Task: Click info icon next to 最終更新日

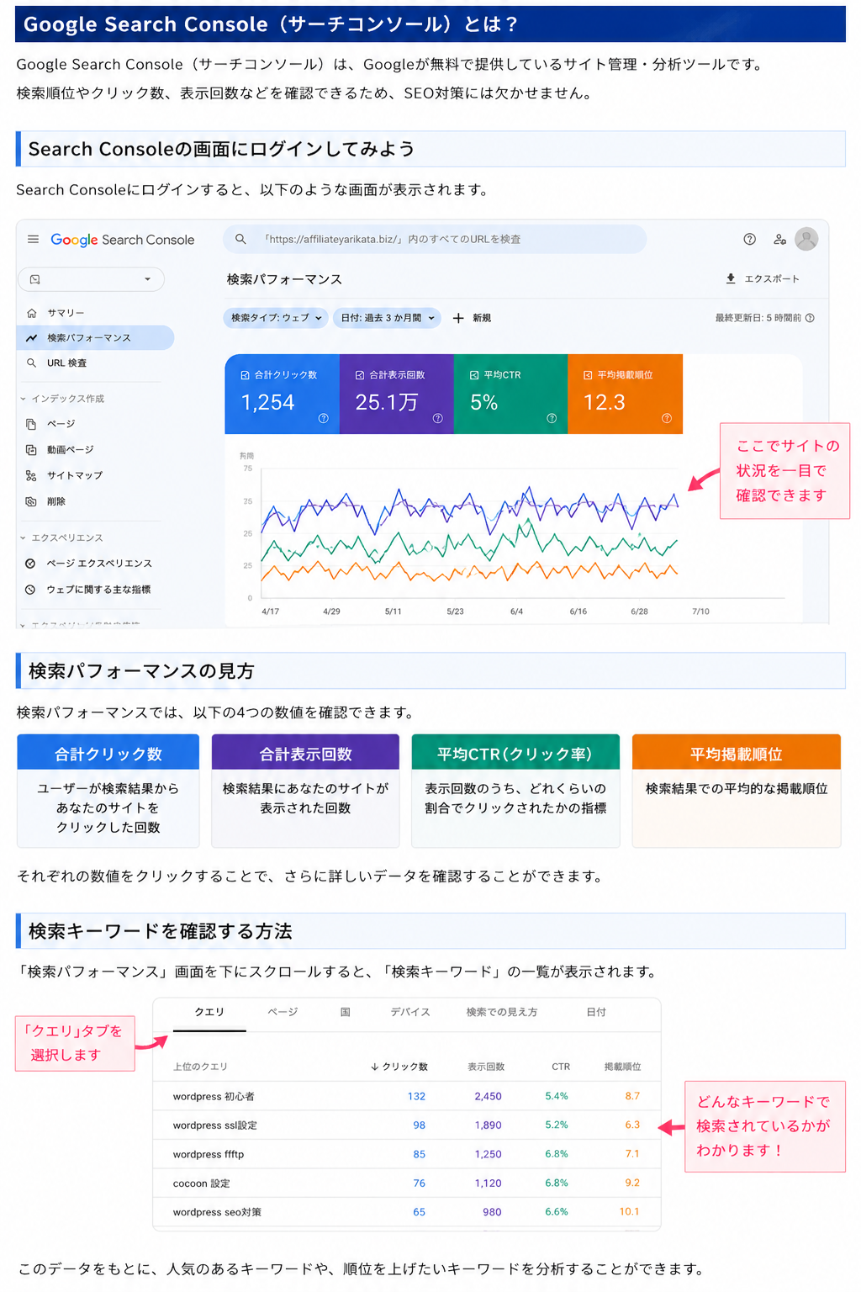Action: 810,318
